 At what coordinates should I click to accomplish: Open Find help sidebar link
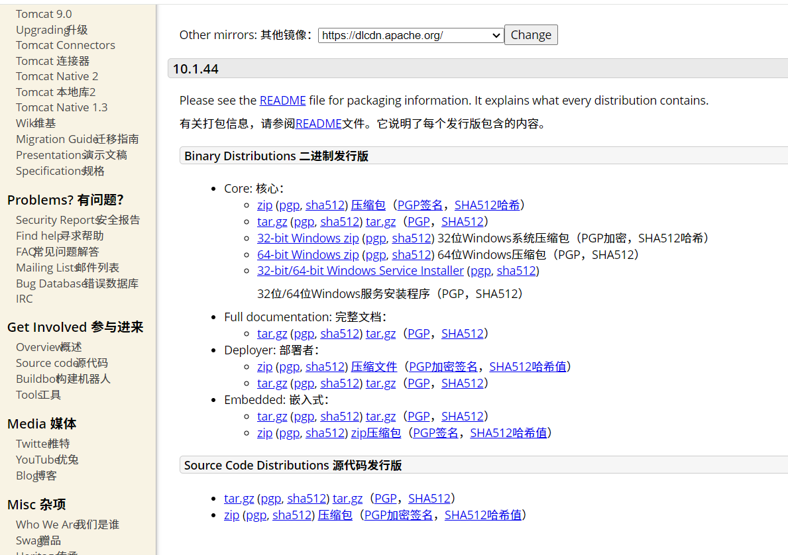(59, 236)
